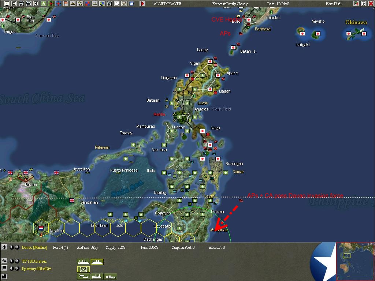Image resolution: width=375 pixels, height=281 pixels.
Task: Click the world minimap thumbnail
Action: 355,261
